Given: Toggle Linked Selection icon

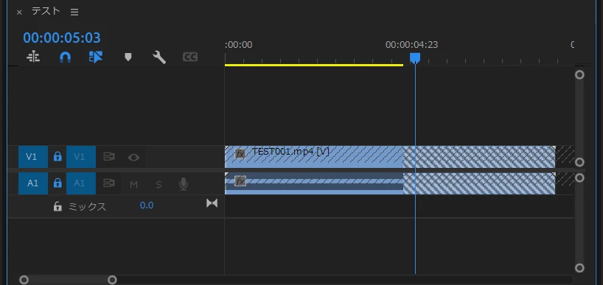Looking at the screenshot, I should point(96,57).
